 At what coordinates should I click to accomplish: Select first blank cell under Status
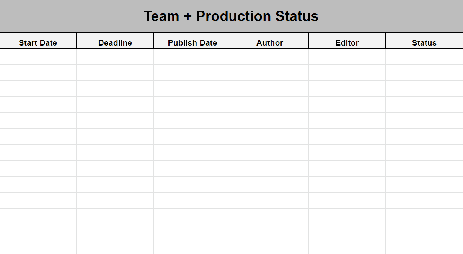tap(424, 56)
